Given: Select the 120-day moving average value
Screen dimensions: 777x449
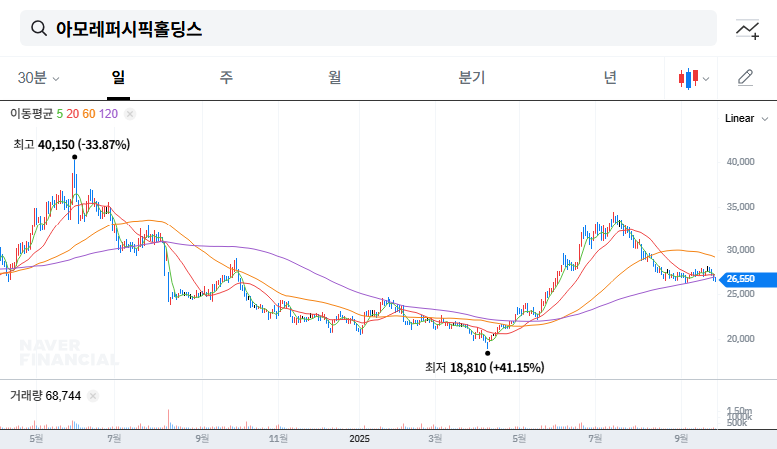Looking at the screenshot, I should 108,114.
